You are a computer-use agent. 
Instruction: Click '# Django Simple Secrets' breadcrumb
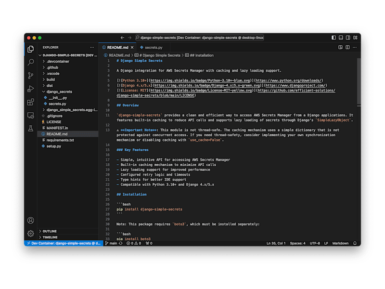(x=157, y=55)
